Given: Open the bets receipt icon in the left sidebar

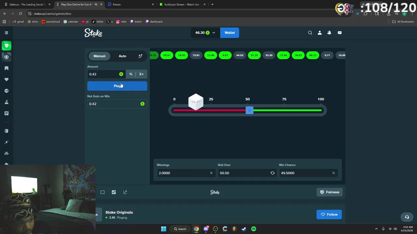Looking at the screenshot, I should [x=6, y=113].
